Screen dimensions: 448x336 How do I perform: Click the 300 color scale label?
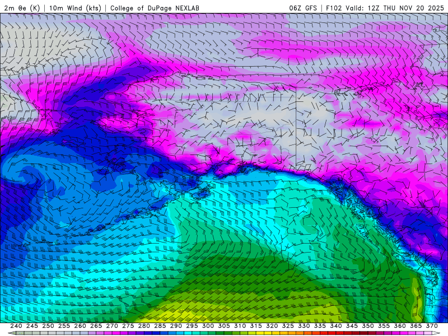208,326
